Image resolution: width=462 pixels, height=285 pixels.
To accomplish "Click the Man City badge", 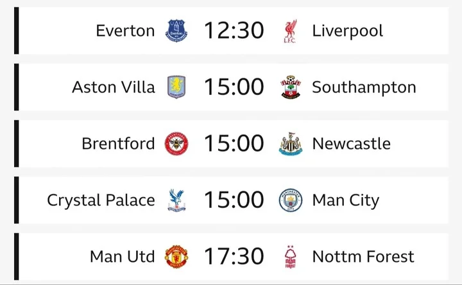I will point(291,200).
